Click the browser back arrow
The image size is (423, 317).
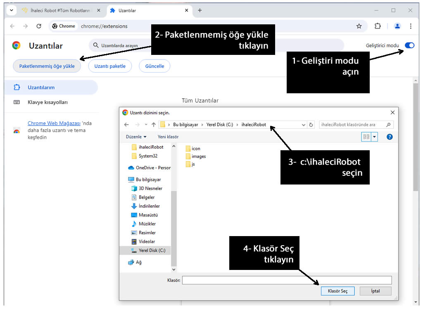tap(12, 26)
